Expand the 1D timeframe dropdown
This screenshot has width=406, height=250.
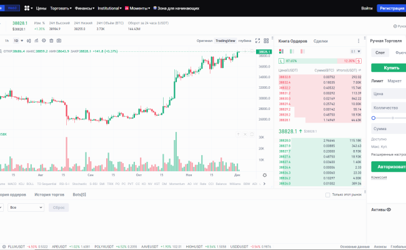click(17, 41)
